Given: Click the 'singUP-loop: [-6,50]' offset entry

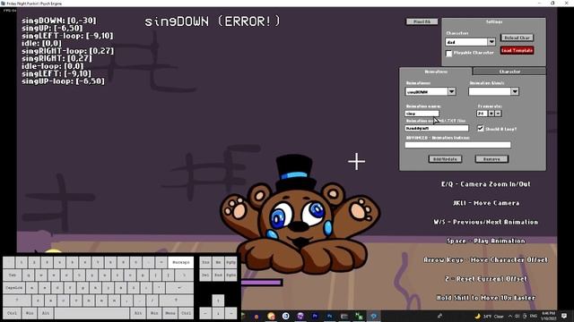Looking at the screenshot, I should [x=63, y=81].
